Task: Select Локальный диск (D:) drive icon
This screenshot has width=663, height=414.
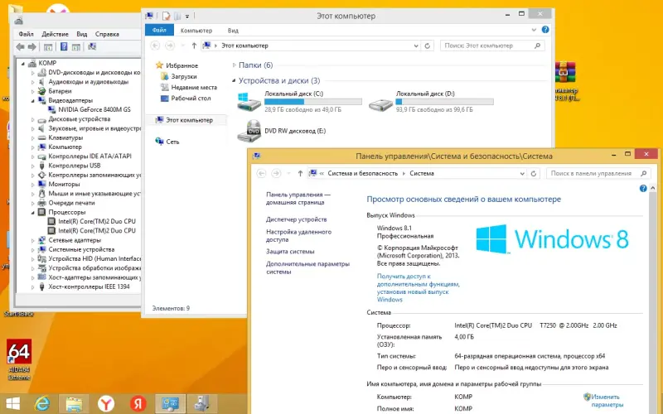Action: point(380,104)
